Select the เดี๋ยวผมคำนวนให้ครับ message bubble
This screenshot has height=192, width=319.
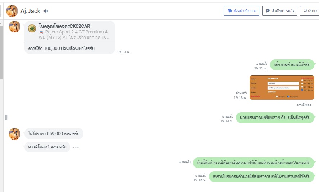[x=292, y=65]
